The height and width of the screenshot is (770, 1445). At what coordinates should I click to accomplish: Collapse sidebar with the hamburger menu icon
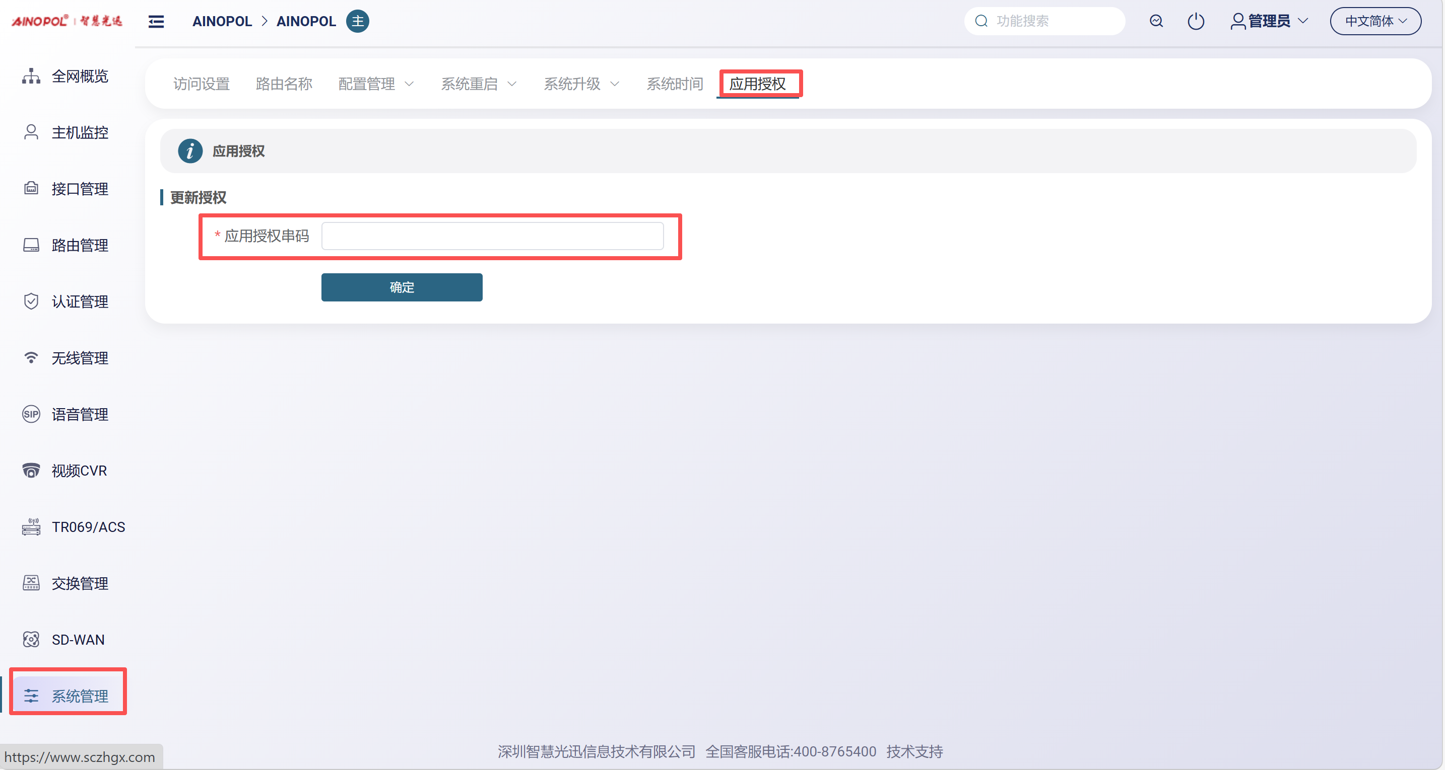click(156, 21)
